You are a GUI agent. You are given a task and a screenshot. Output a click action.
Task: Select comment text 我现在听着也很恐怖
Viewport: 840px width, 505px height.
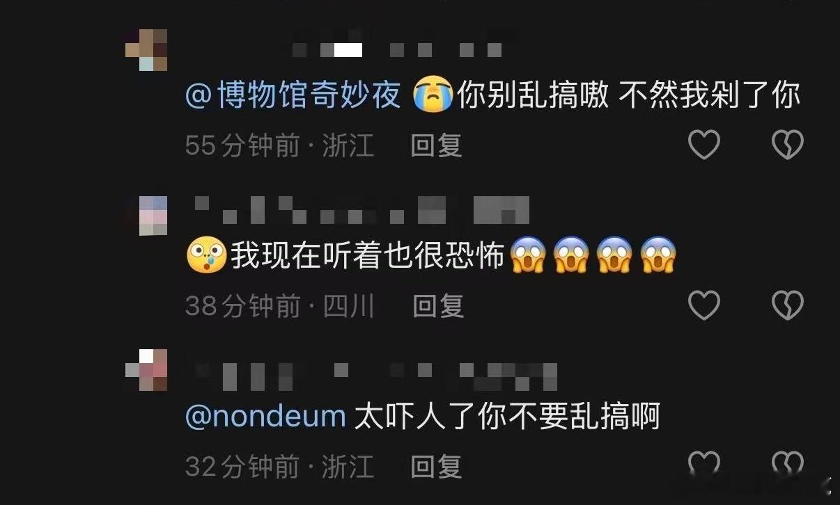coord(367,256)
